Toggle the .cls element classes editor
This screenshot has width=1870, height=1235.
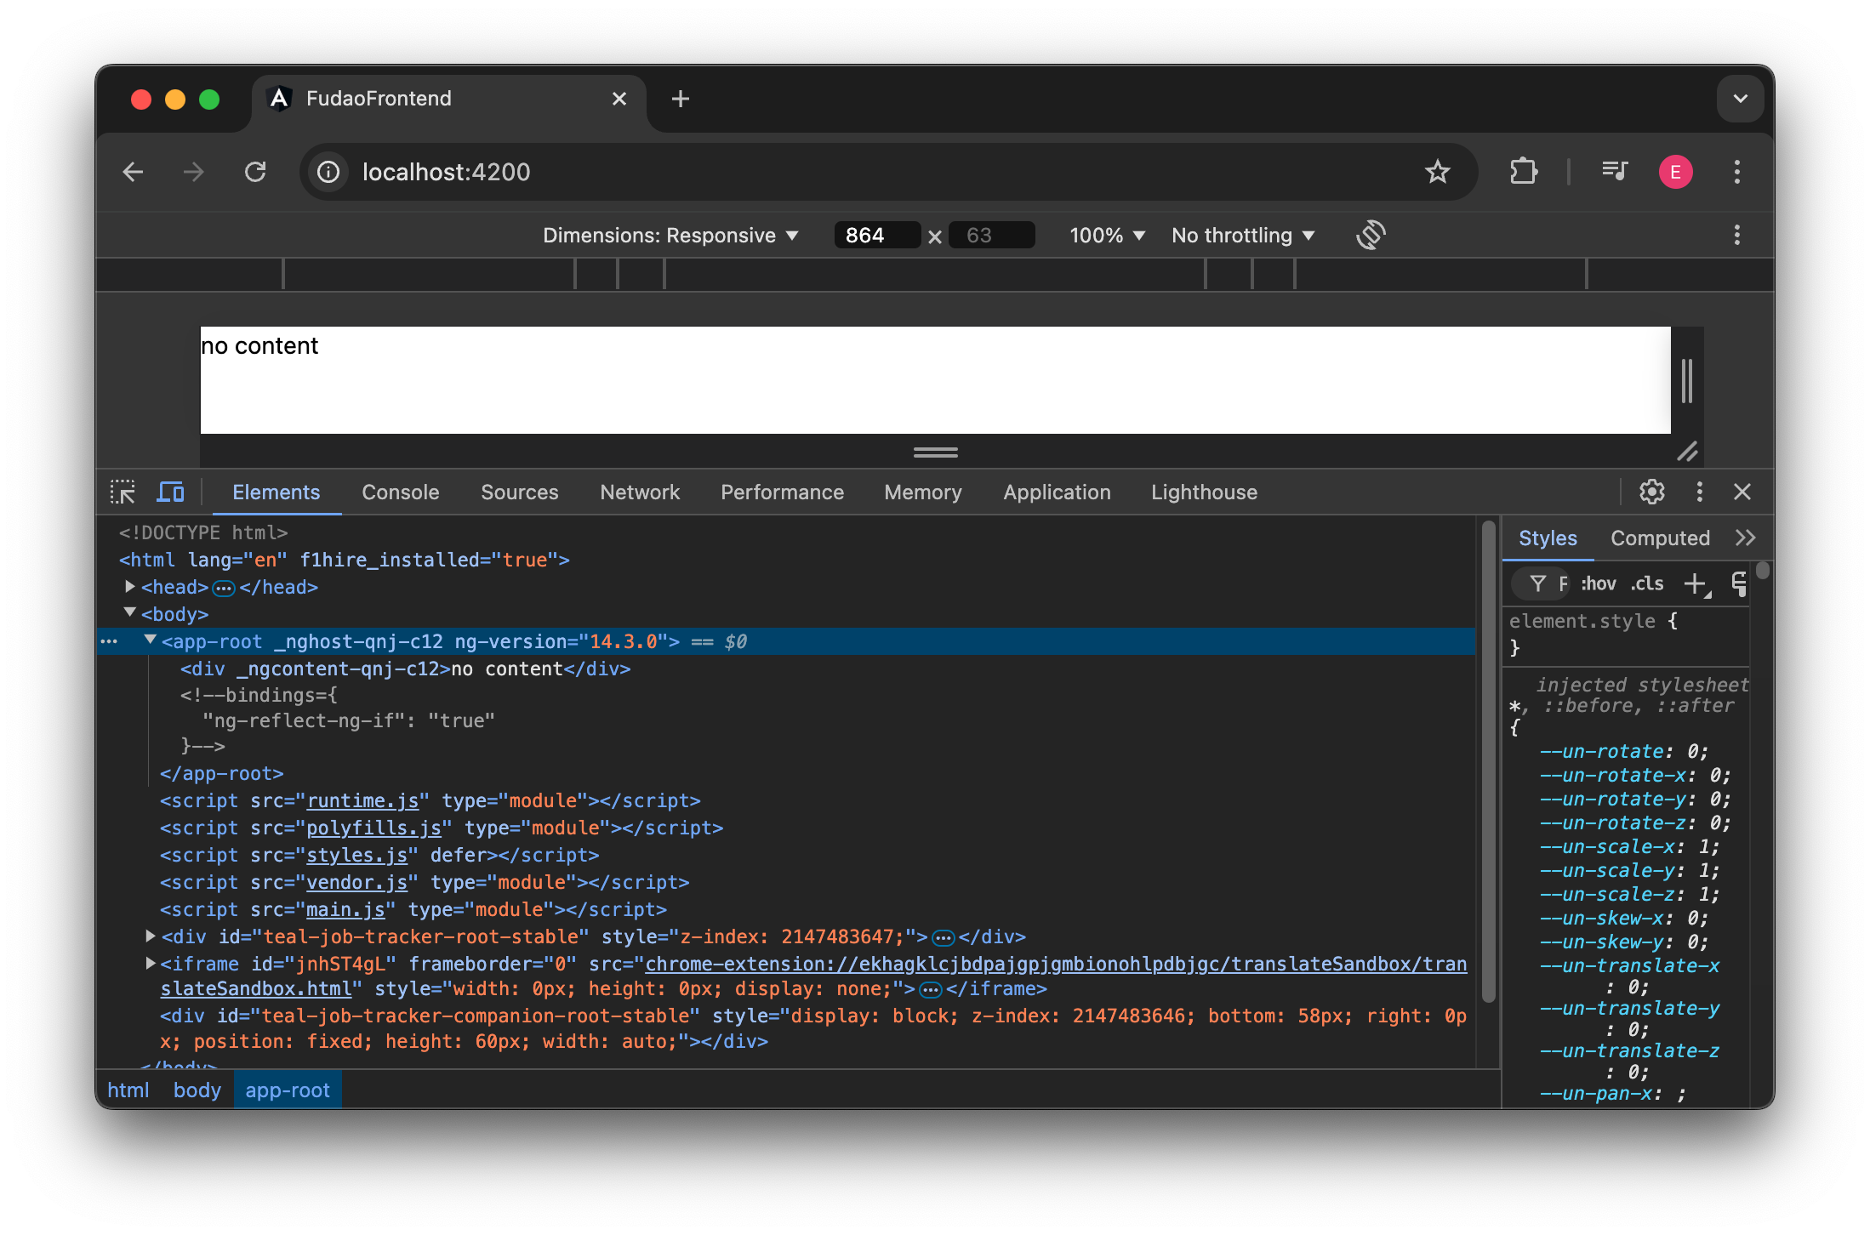click(1646, 583)
